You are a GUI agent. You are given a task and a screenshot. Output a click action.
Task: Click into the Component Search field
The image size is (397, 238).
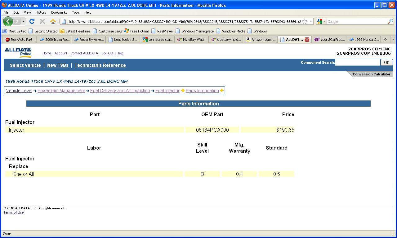[358, 62]
